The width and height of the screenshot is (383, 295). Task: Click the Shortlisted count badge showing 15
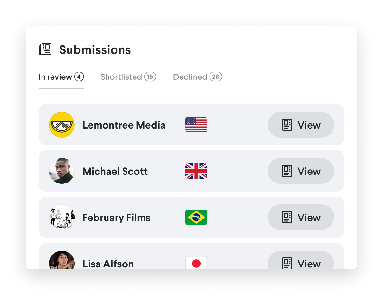(150, 77)
